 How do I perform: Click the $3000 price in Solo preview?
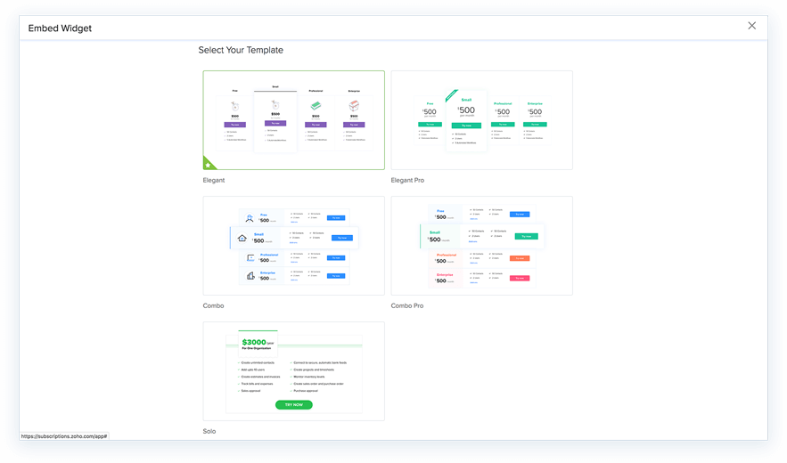[254, 342]
